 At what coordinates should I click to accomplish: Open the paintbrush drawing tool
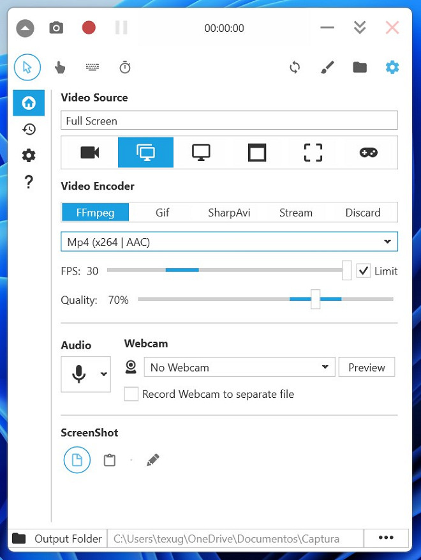(327, 67)
